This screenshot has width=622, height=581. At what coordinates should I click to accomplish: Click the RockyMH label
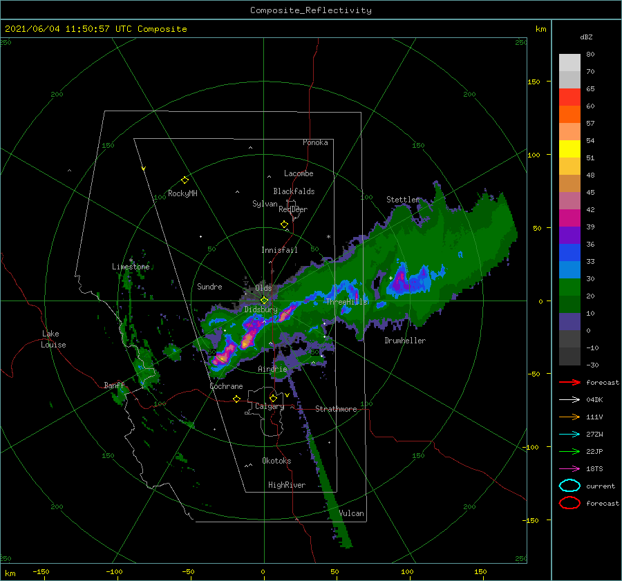coord(182,193)
